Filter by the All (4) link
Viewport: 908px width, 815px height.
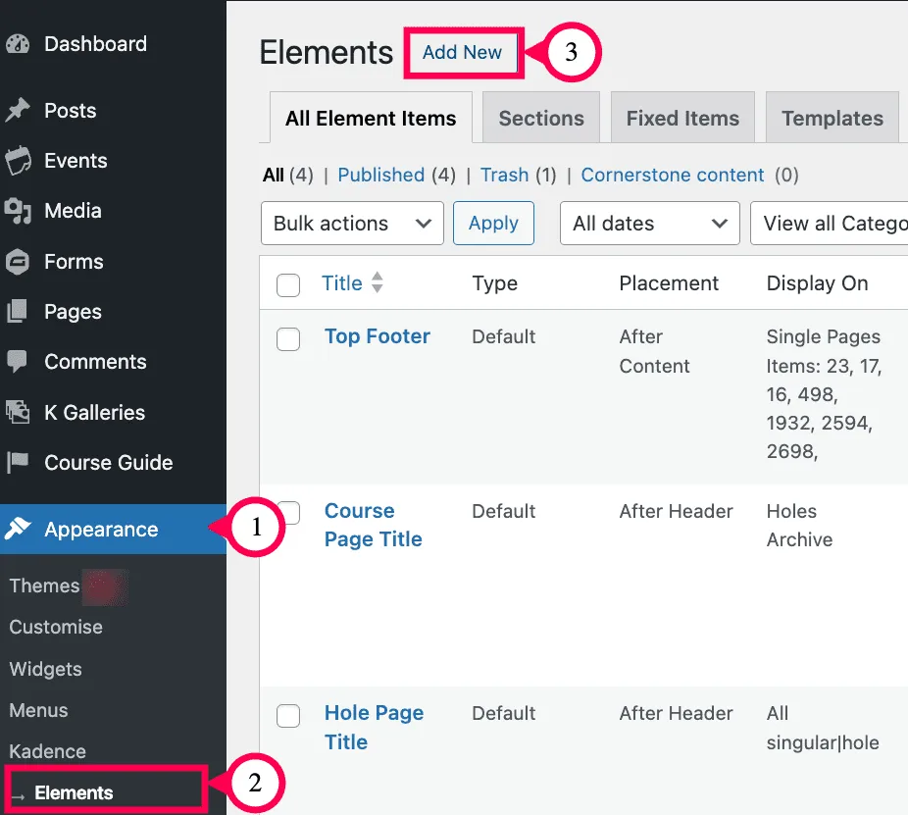click(288, 175)
